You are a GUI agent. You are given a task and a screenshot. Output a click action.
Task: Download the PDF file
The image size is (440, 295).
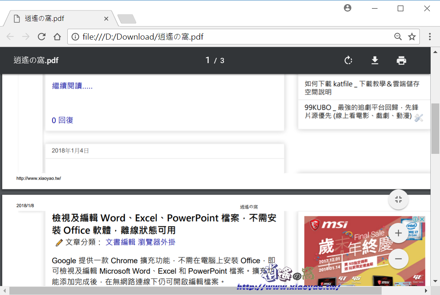coord(375,60)
